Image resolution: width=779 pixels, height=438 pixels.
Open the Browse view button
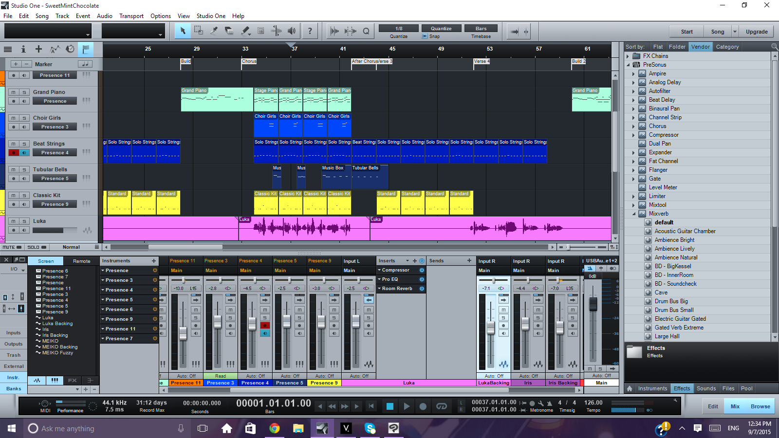click(x=760, y=406)
